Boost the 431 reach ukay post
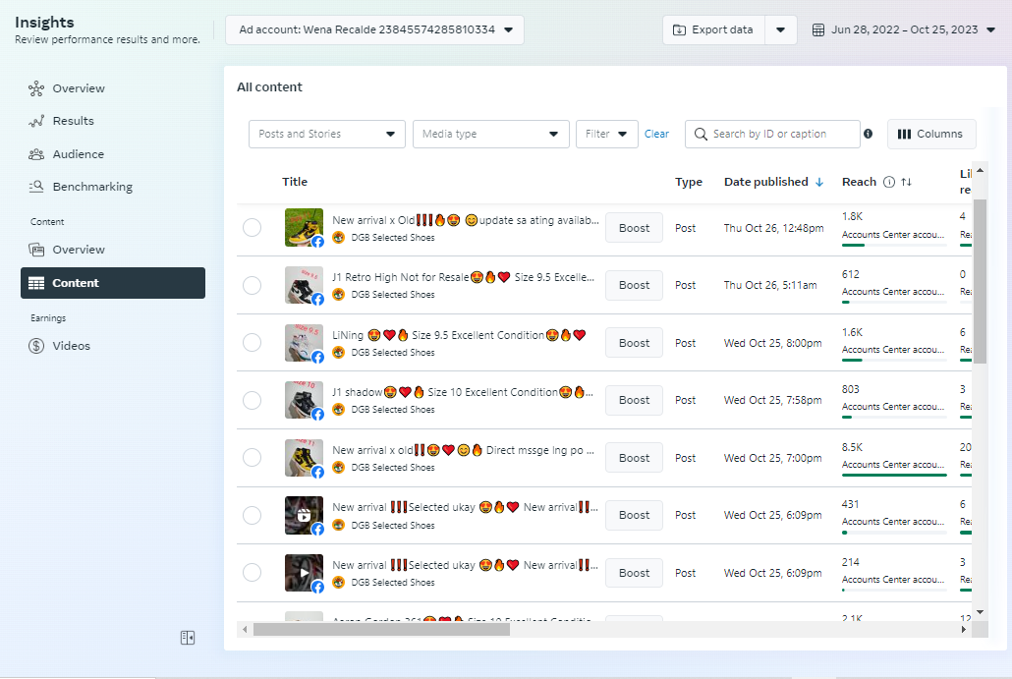The height and width of the screenshot is (679, 1012). pyautogui.click(x=634, y=515)
